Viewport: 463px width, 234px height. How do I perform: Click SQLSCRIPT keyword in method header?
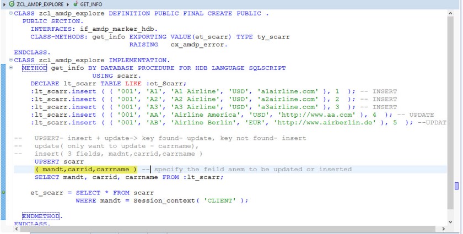[267, 68]
